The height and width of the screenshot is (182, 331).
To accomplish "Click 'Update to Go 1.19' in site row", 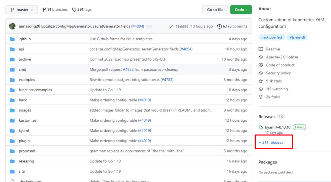I will point(105,172).
